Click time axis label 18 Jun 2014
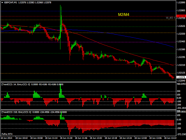This screenshot has width=186, height=140. click(6, 138)
